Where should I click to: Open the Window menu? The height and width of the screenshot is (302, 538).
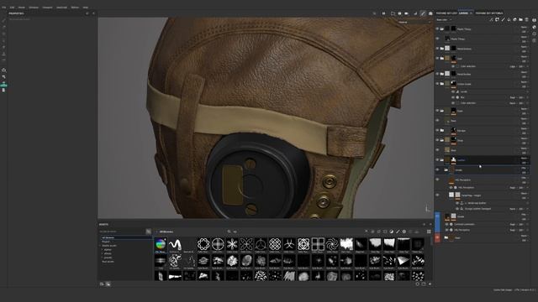tap(34, 8)
